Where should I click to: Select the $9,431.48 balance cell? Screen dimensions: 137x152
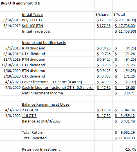pyautogui.click(x=125, y=121)
